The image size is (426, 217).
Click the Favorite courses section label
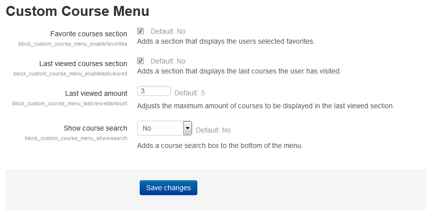click(88, 34)
